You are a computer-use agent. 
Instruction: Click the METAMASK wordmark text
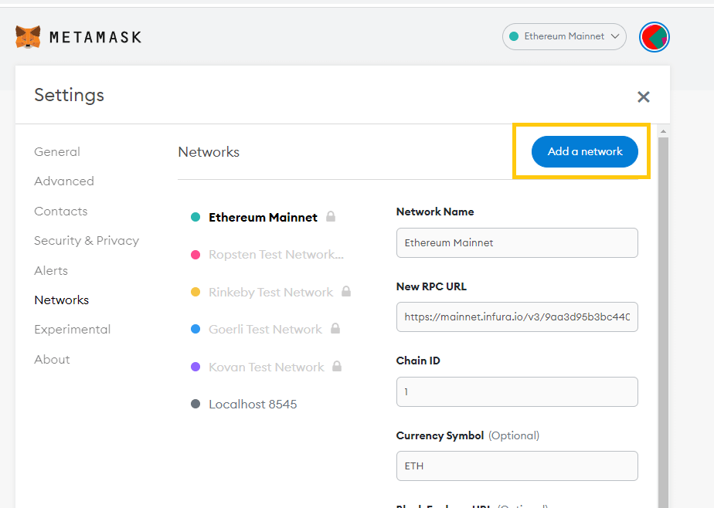coord(96,37)
